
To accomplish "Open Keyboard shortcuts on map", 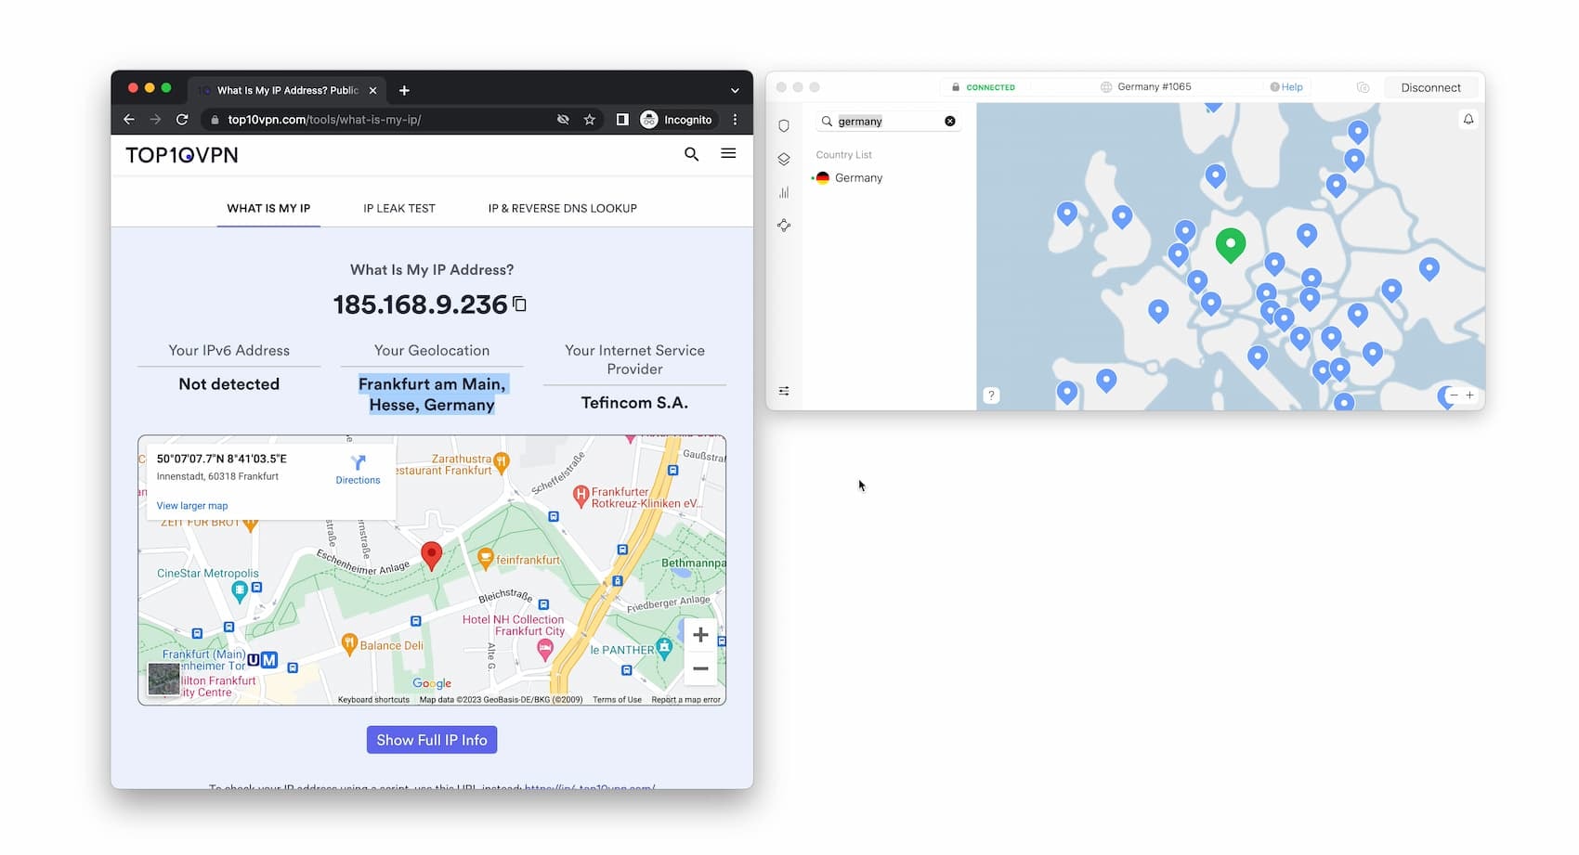I will click(373, 700).
